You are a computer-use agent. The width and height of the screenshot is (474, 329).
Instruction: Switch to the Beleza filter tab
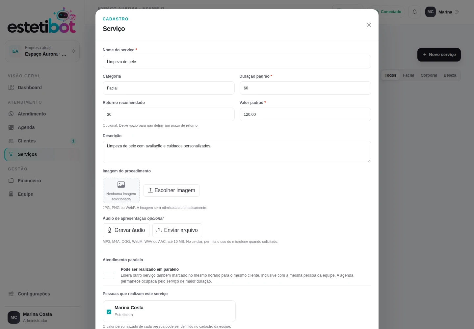click(x=450, y=75)
